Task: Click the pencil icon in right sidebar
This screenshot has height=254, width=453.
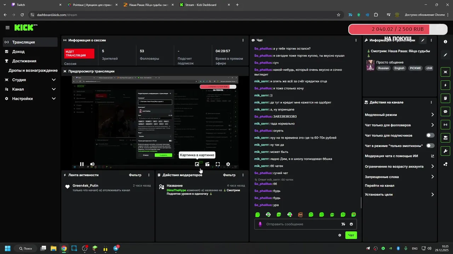Action: [x=445, y=55]
